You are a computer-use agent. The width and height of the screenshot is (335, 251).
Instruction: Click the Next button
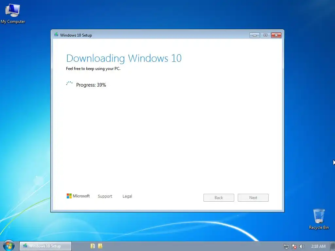coord(253,198)
